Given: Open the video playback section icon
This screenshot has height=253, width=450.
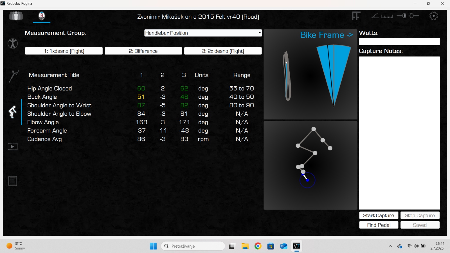Looking at the screenshot, I should click(13, 146).
